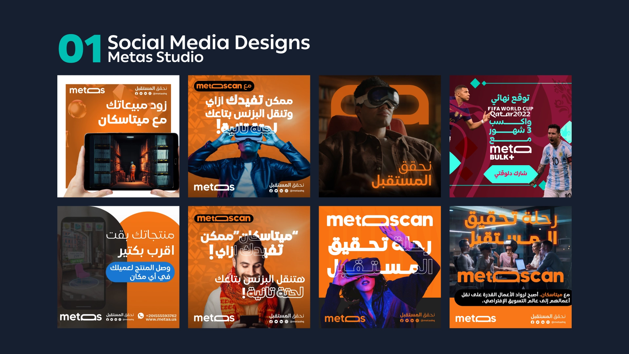629x354 pixels.
Task: Click the Facebook icon in the VR meeting design
Action: (x=532, y=322)
